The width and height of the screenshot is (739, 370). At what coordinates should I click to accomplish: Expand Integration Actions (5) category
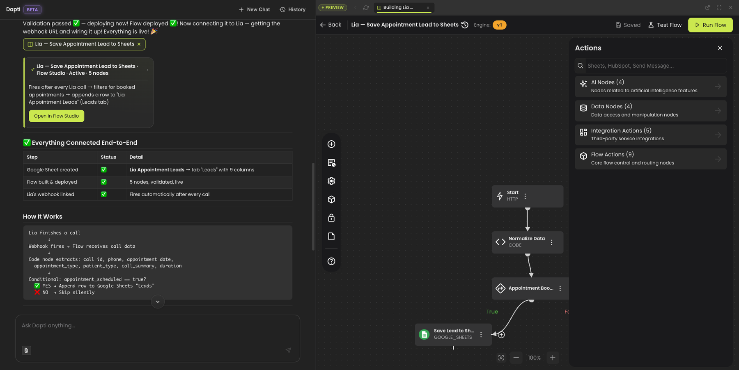click(651, 135)
